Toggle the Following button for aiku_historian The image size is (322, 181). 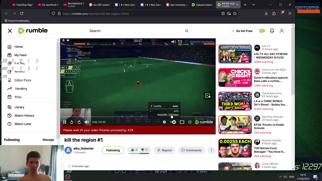[x=113, y=150]
